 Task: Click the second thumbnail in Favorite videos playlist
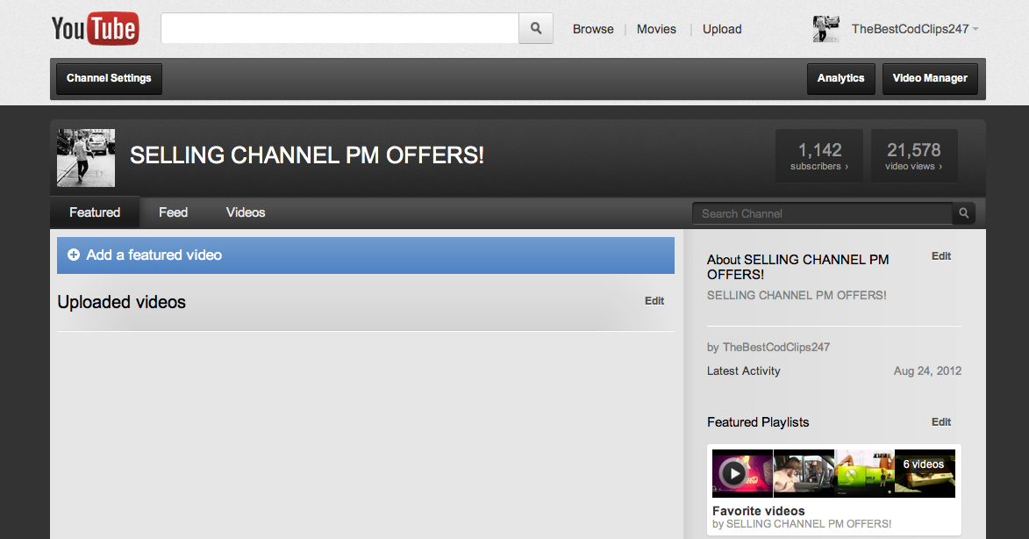(x=804, y=473)
